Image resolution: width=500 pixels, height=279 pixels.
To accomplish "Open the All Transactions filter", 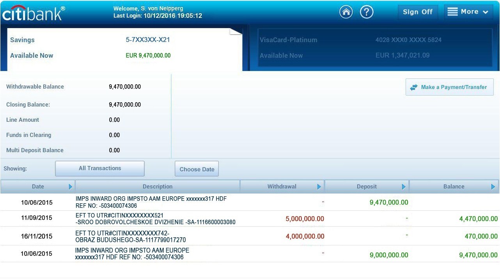I will tap(100, 169).
